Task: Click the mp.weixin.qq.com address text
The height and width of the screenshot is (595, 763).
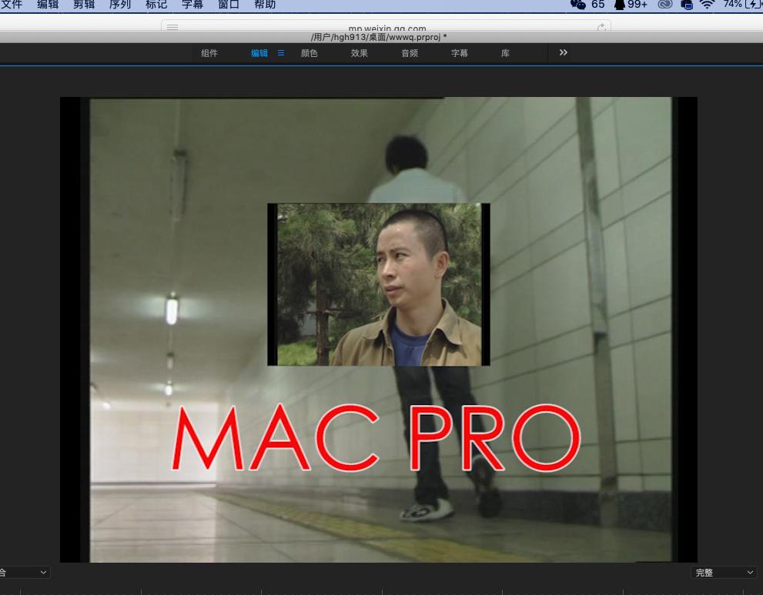Action: click(387, 28)
